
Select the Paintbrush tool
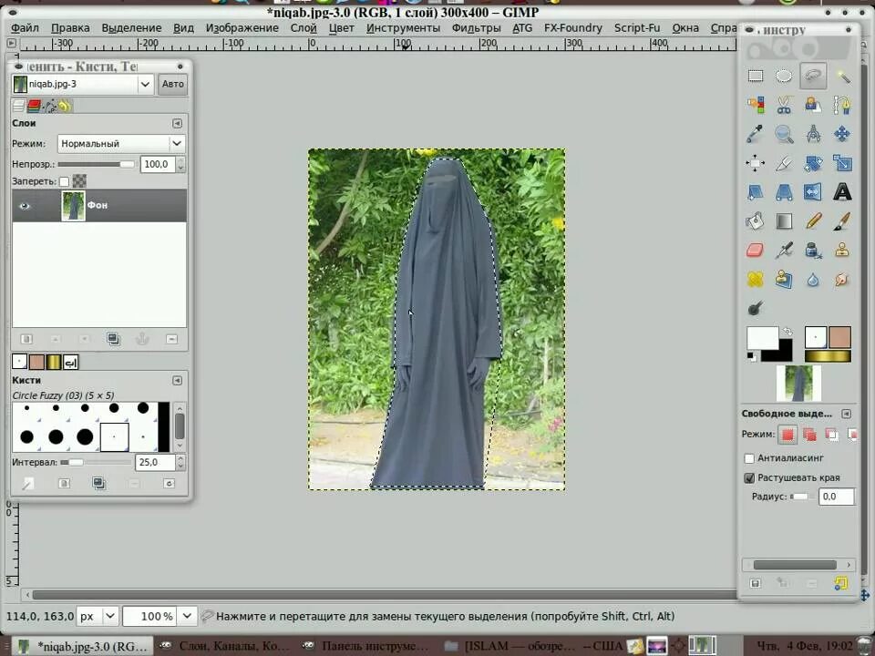(842, 220)
